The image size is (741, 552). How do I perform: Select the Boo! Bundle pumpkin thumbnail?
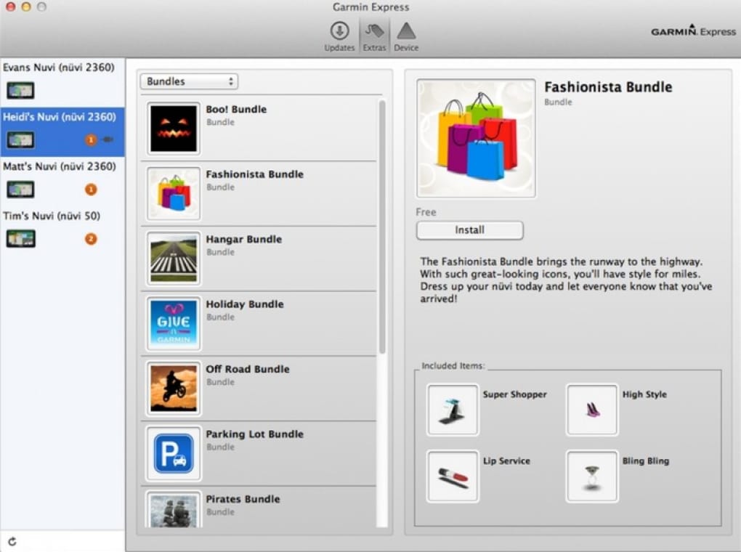coord(174,129)
